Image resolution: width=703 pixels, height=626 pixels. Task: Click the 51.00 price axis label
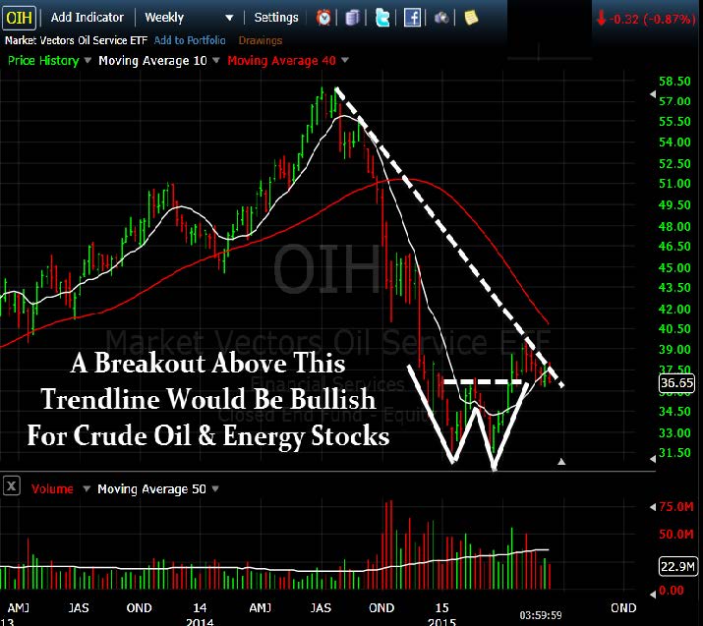[674, 183]
